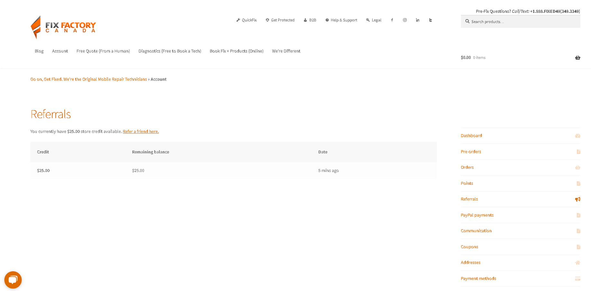The width and height of the screenshot is (591, 291).
Task: Click the Addresses home icon
Action: pos(577,263)
